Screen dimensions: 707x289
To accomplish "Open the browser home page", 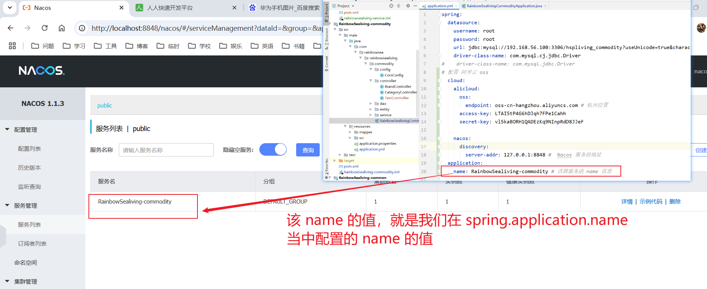I will (x=62, y=28).
